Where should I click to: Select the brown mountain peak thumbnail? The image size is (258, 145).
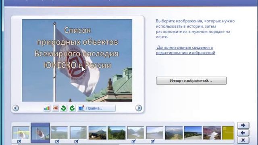point(98,133)
